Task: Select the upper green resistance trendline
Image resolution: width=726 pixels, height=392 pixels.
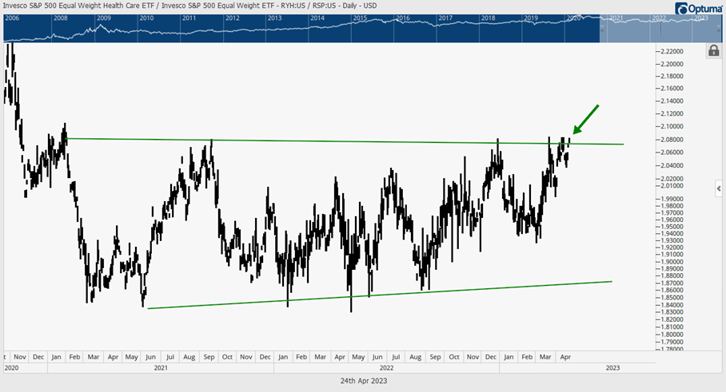Action: (345, 141)
